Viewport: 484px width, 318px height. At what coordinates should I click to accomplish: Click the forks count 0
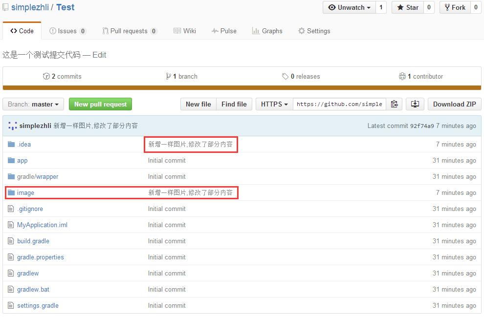point(476,7)
